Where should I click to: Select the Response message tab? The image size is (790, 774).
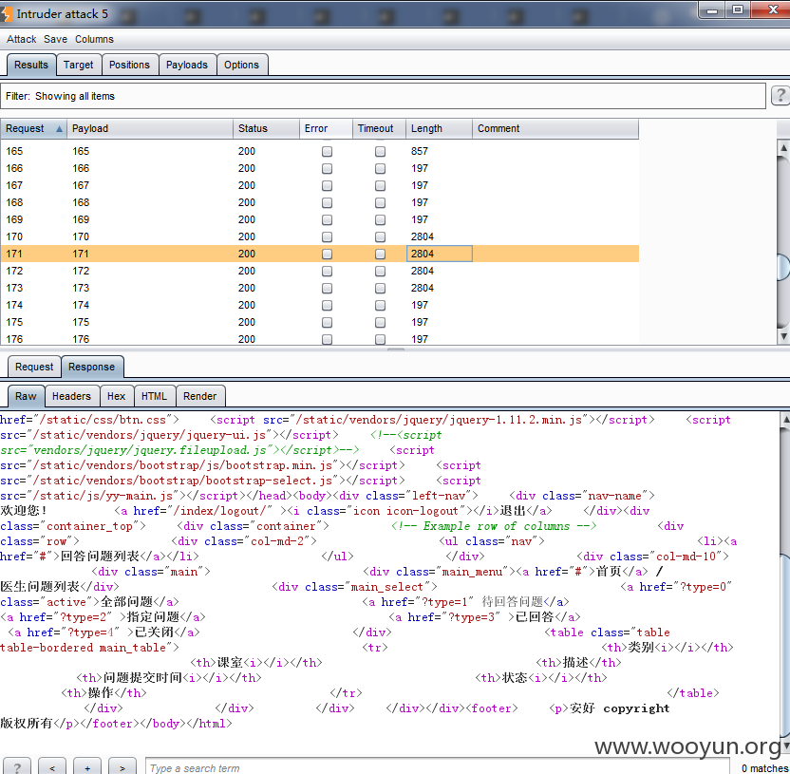pos(92,367)
